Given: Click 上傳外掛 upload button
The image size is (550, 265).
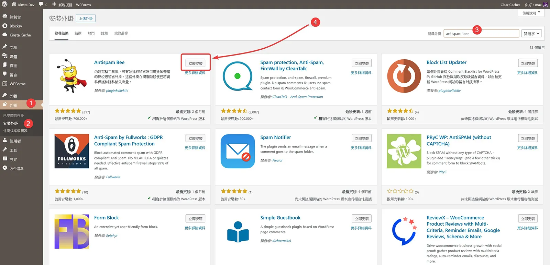Looking at the screenshot, I should 86,18.
